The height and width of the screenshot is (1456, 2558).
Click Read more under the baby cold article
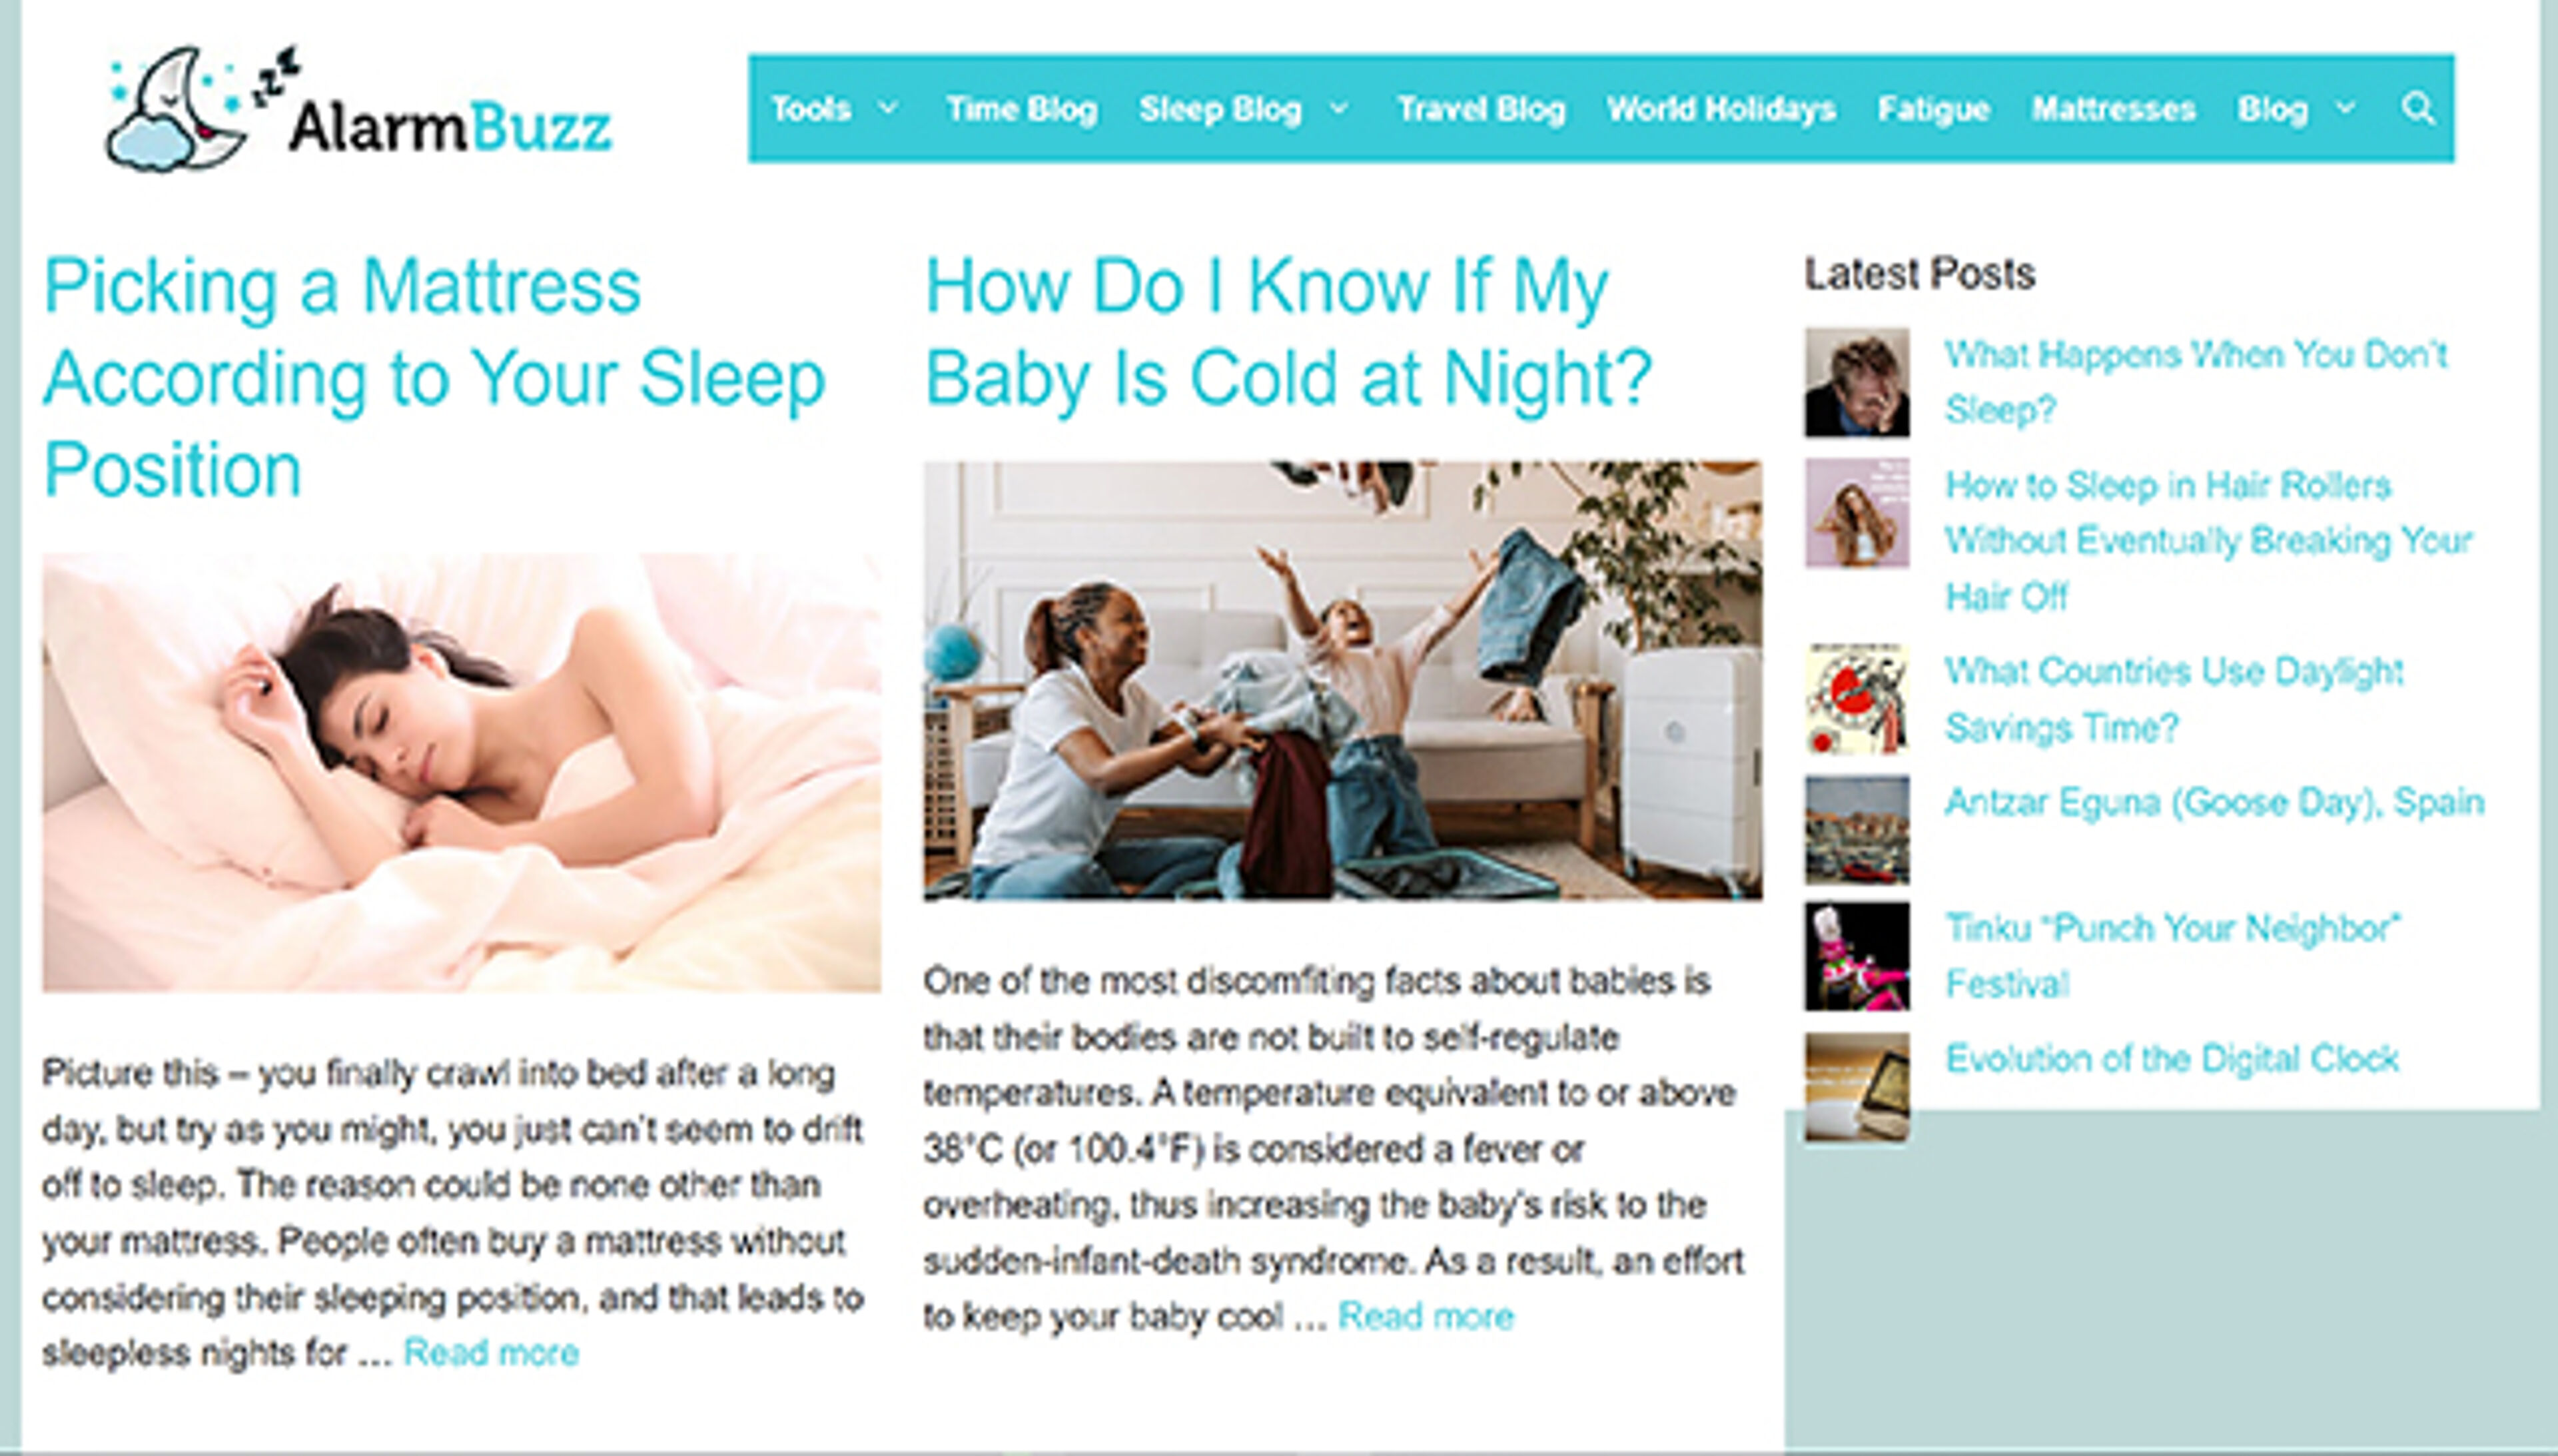(1426, 1316)
